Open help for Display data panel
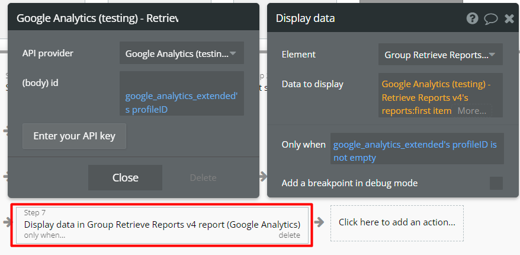This screenshot has height=255, width=520. tap(472, 18)
